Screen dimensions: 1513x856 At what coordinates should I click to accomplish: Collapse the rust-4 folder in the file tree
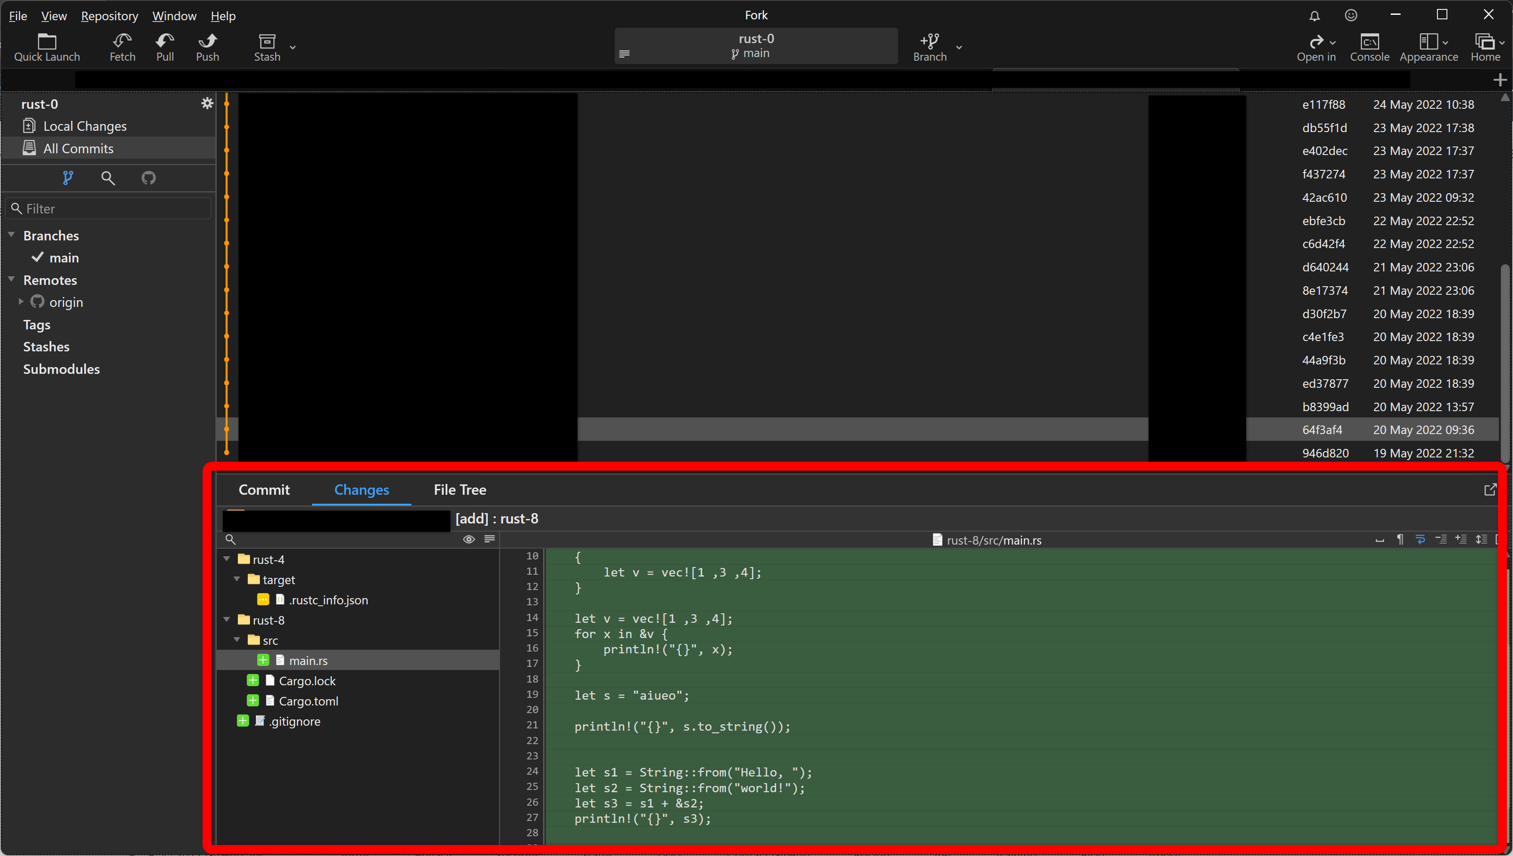pyautogui.click(x=227, y=559)
